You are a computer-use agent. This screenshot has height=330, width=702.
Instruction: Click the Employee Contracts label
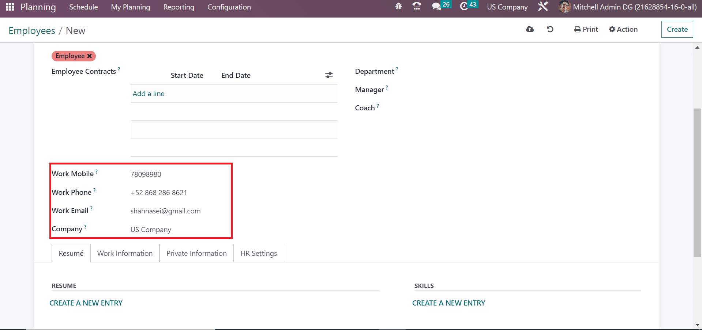(84, 72)
